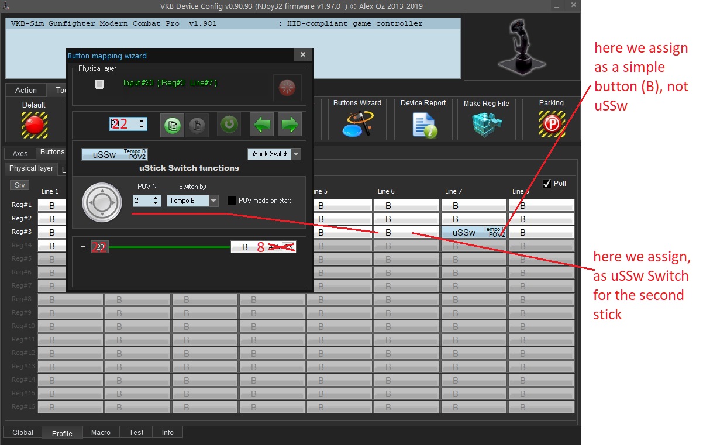Click the Parking icon
703x445 pixels.
pyautogui.click(x=551, y=124)
